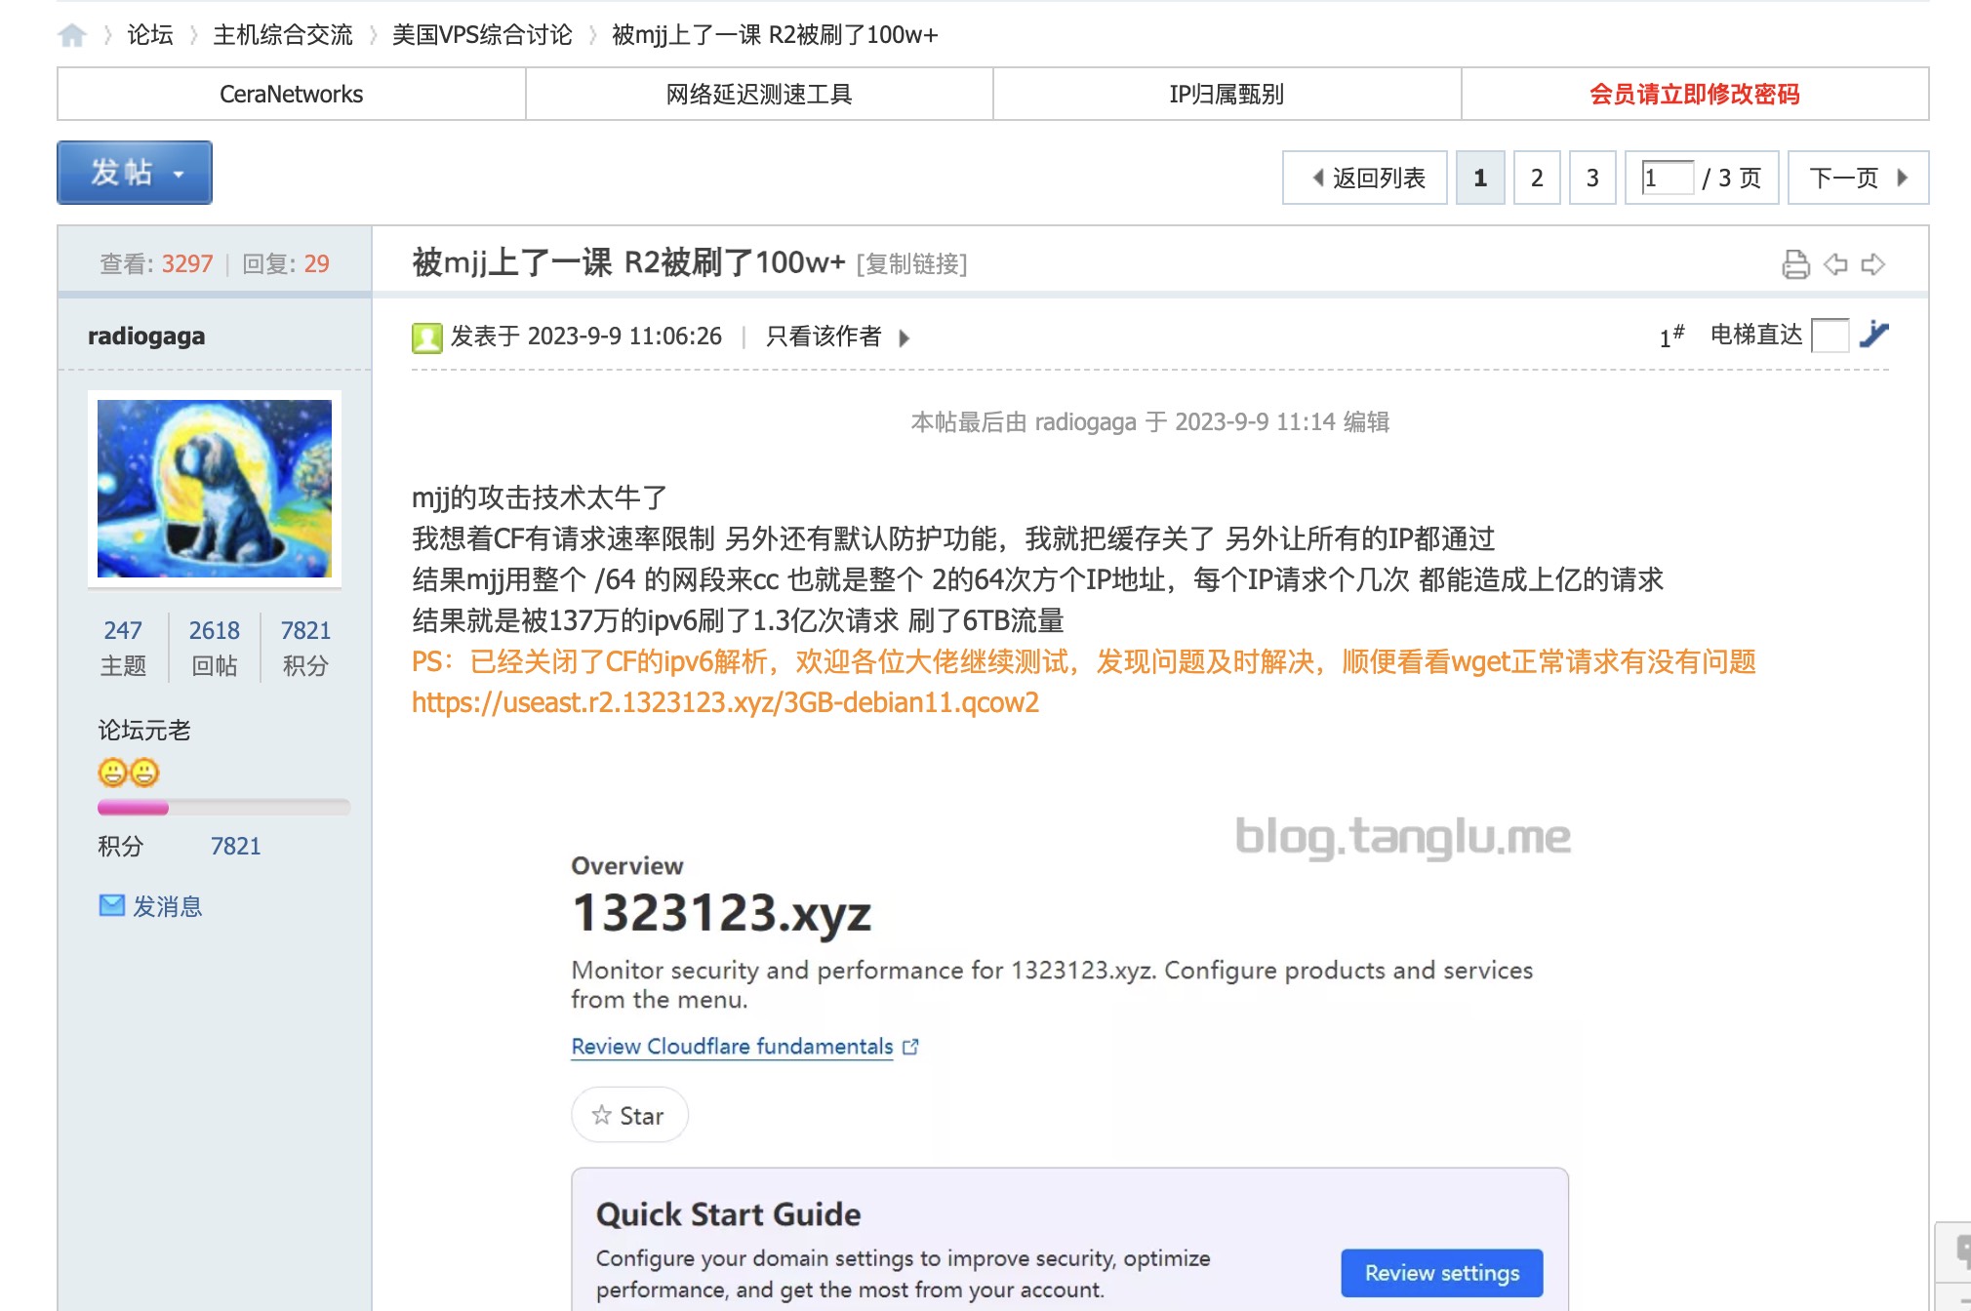Message radiogaga via the 发消息 envelope icon
The height and width of the screenshot is (1311, 1971).
pos(110,906)
